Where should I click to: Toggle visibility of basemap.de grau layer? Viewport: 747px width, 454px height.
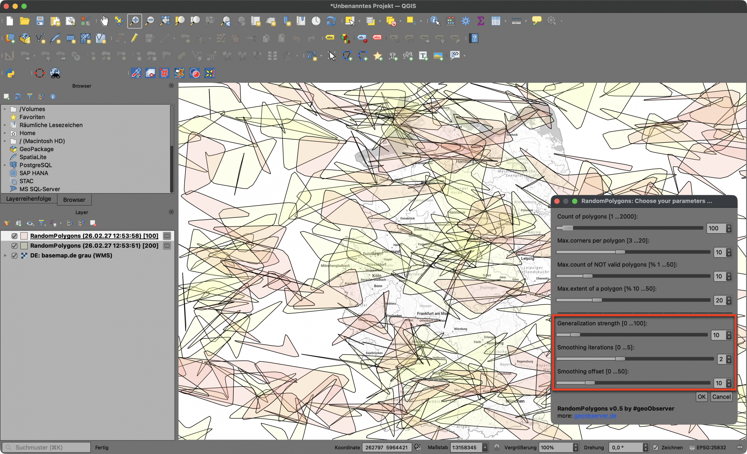[x=14, y=256]
